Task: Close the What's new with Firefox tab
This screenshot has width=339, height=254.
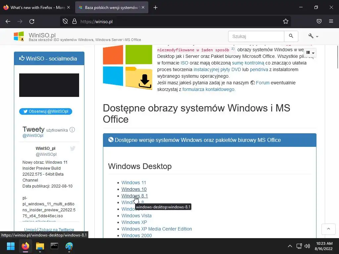Action: point(68,7)
